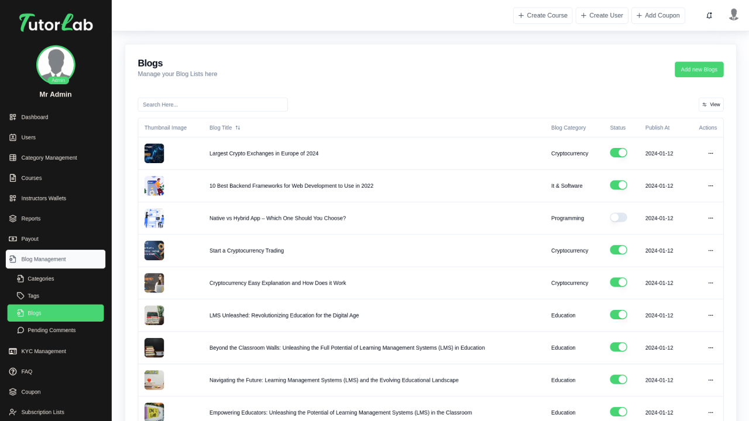Sort blogs using the Blog Title arrows
749x421 pixels.
click(x=239, y=127)
